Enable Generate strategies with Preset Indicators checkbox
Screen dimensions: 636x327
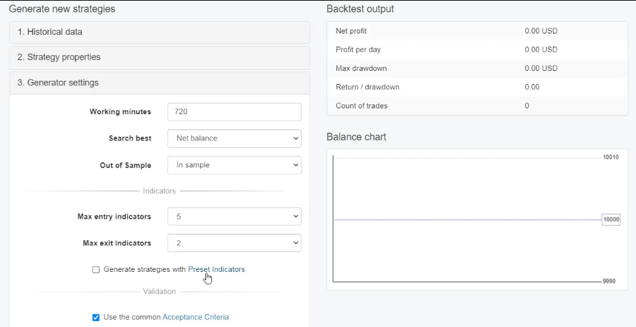click(x=96, y=269)
